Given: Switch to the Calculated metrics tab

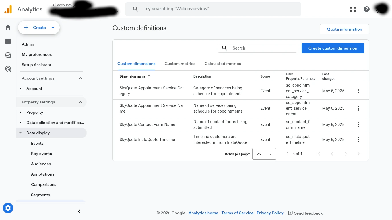Looking at the screenshot, I should pos(223,64).
